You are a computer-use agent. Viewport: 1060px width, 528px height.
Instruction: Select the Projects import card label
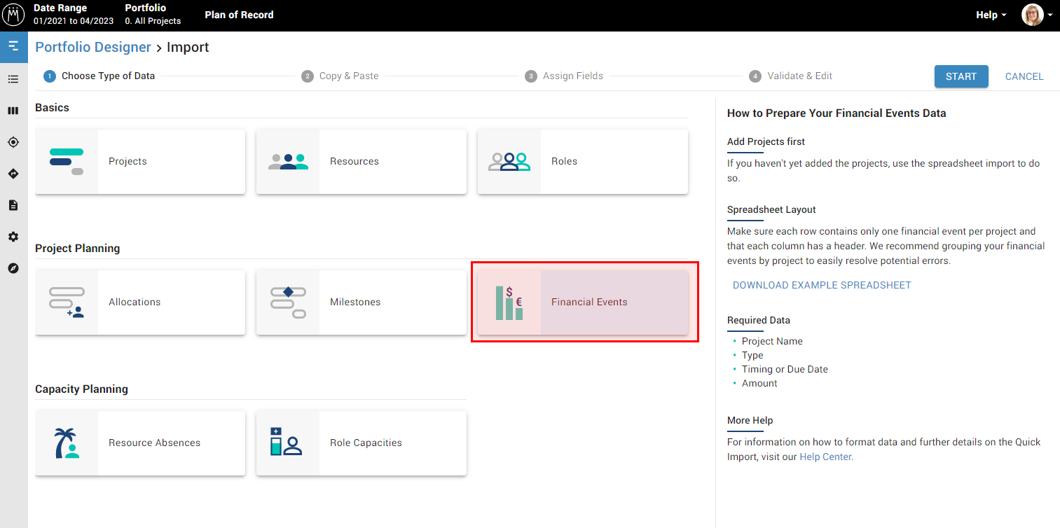tap(128, 161)
